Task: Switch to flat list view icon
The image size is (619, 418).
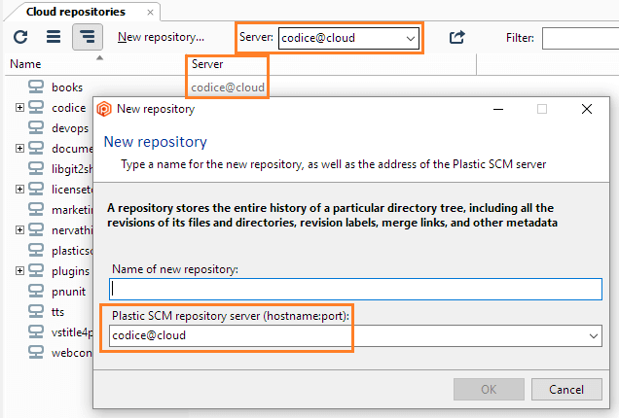Action: pos(54,37)
